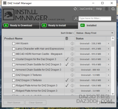Show info for 1.9 MB DAZ Dragon 3 Textures

coord(72,75)
